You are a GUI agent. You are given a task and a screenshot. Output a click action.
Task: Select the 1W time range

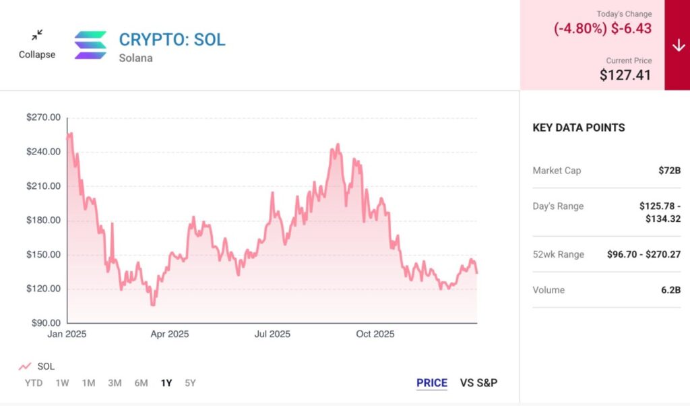click(x=62, y=383)
